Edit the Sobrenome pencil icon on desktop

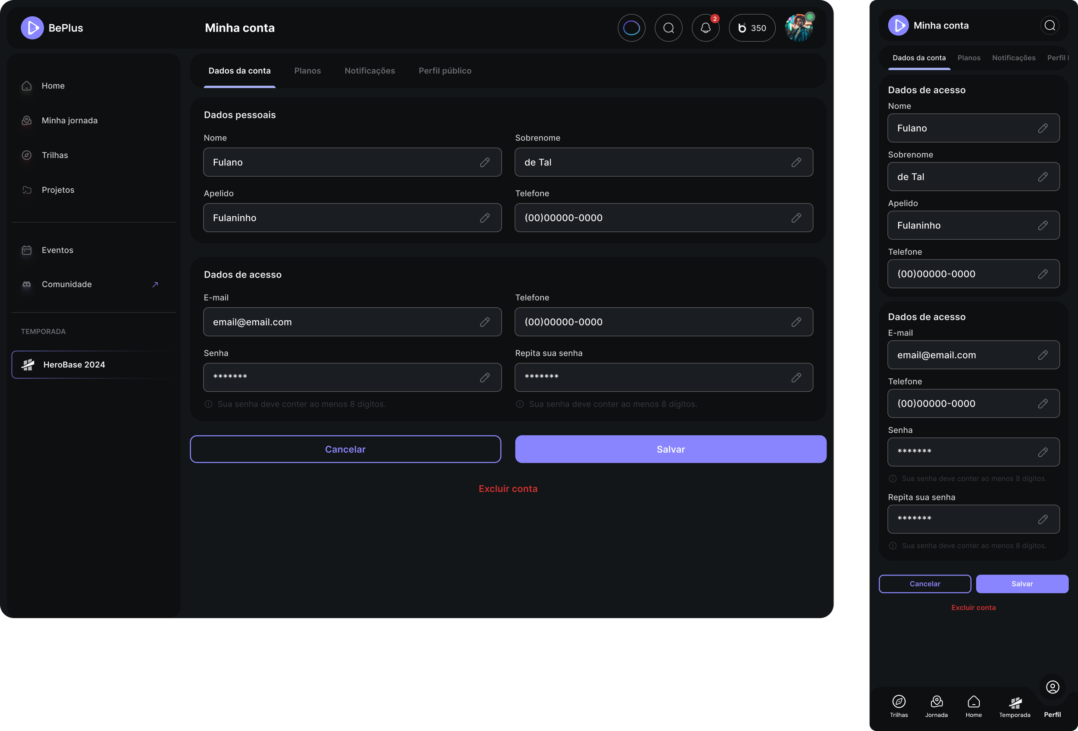(x=796, y=162)
